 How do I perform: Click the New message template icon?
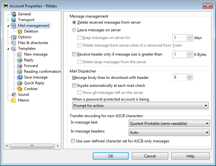(x=20, y=54)
